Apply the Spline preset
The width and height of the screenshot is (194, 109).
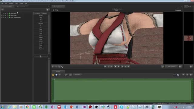pyautogui.click(x=41, y=47)
